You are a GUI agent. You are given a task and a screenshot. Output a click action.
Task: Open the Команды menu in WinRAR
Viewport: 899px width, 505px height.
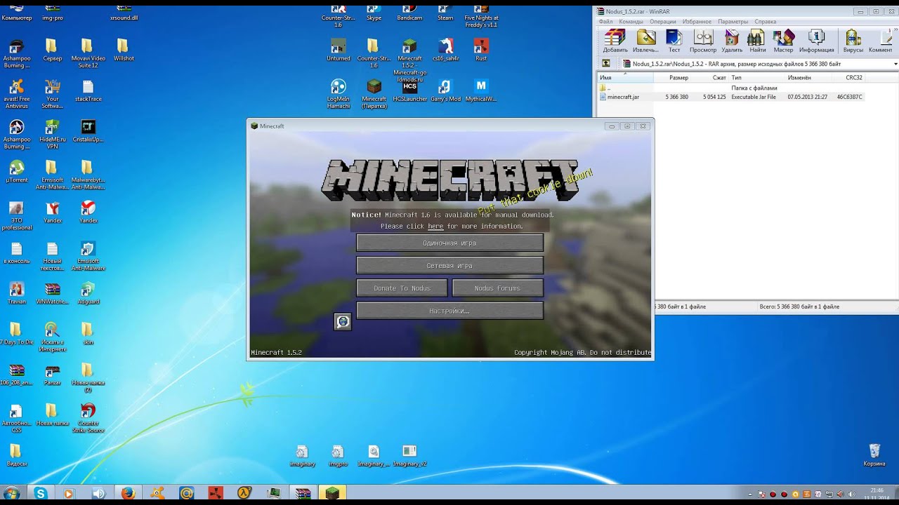[x=631, y=22]
